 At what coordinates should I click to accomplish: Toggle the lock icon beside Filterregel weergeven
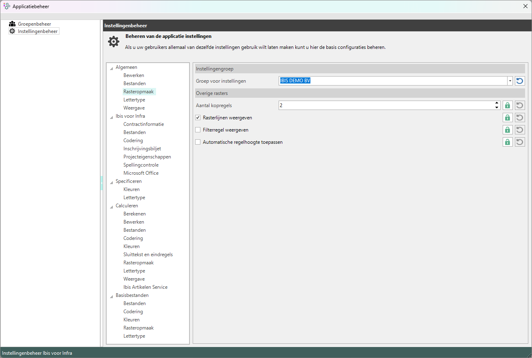coord(508,130)
